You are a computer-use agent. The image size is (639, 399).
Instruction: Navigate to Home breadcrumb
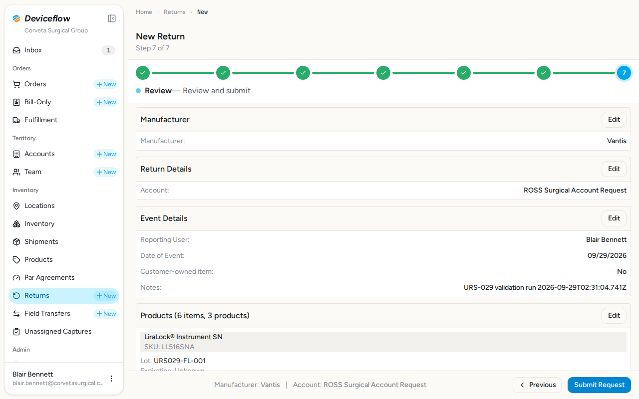coord(144,12)
